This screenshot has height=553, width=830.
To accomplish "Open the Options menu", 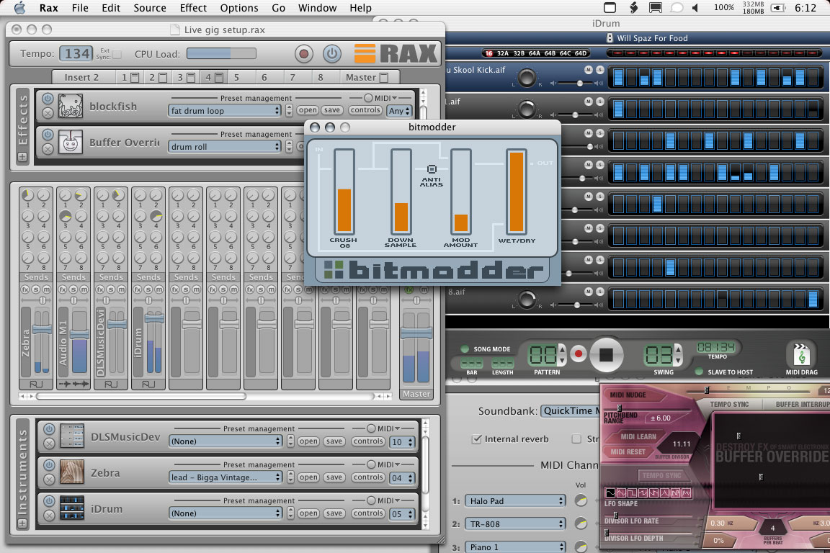I will (x=239, y=8).
